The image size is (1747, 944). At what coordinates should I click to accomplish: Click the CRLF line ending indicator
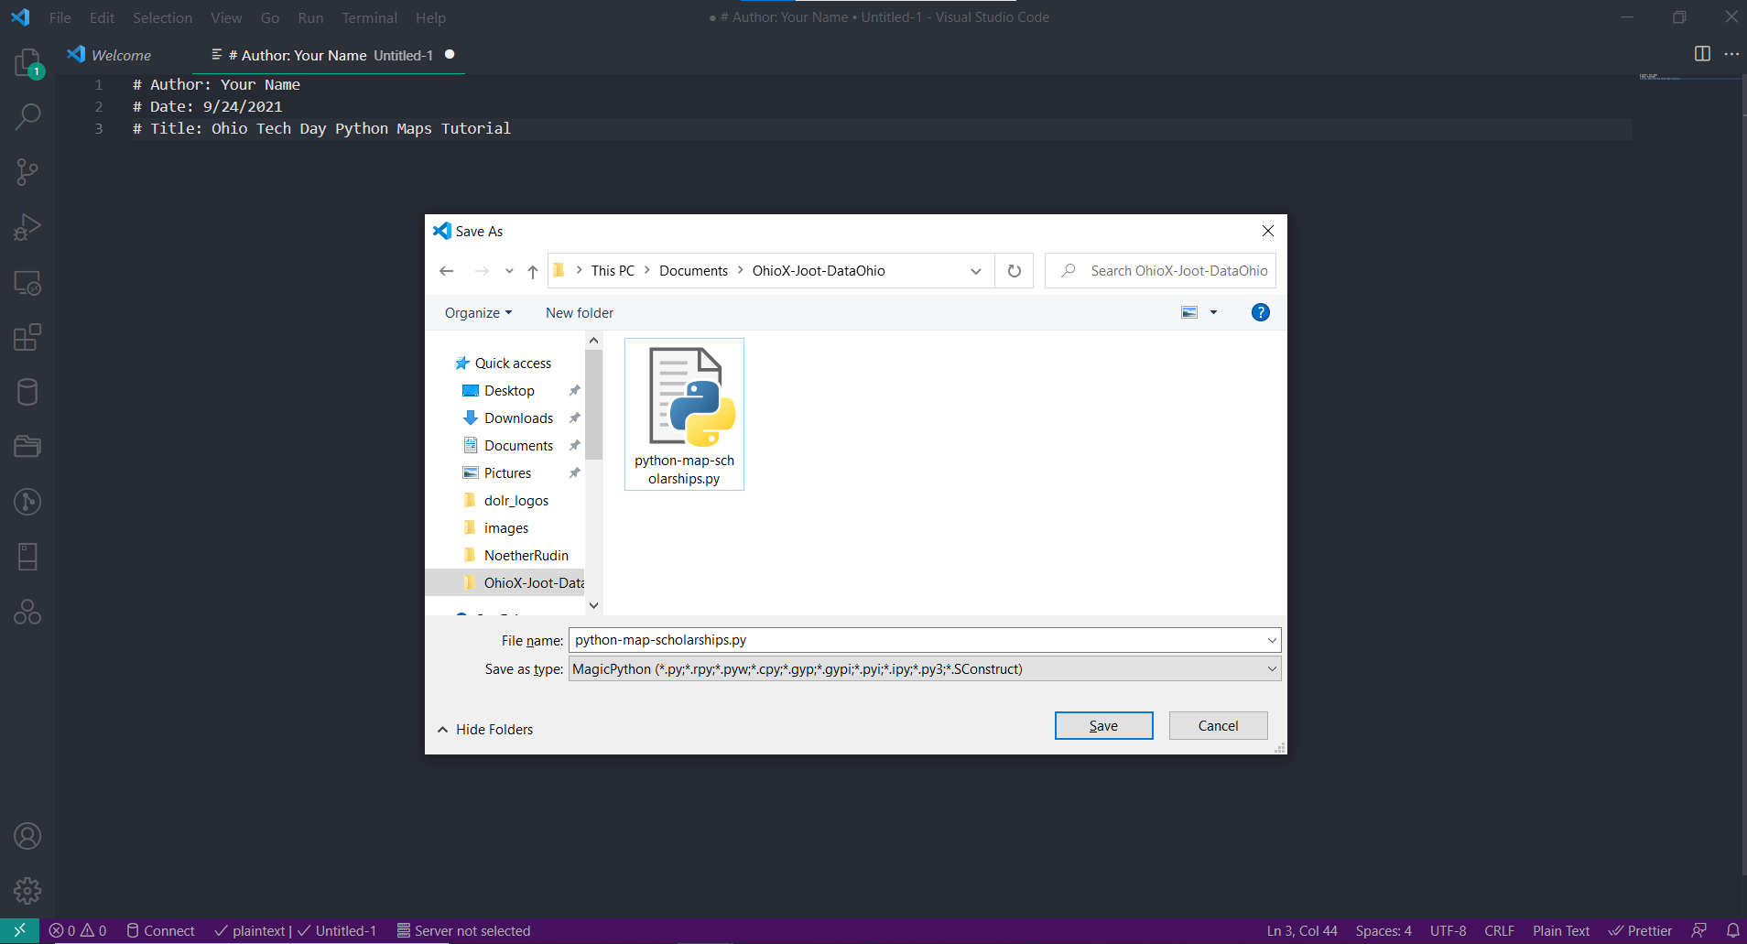click(1499, 930)
